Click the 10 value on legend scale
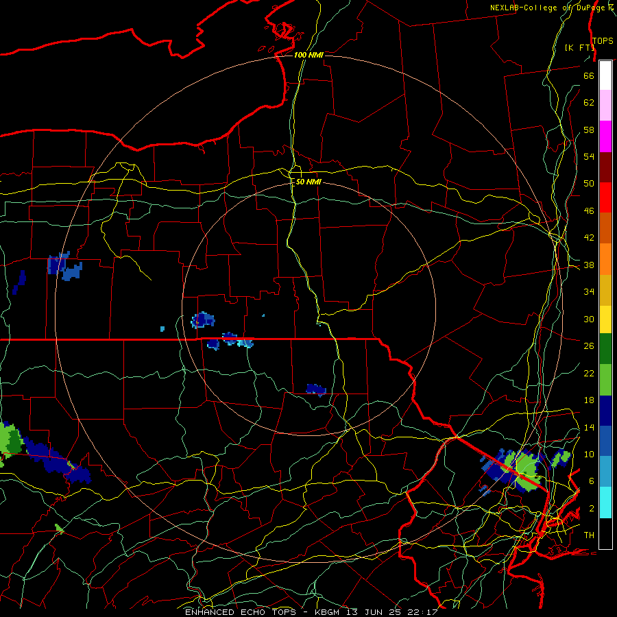This screenshot has width=617, height=617. (589, 454)
